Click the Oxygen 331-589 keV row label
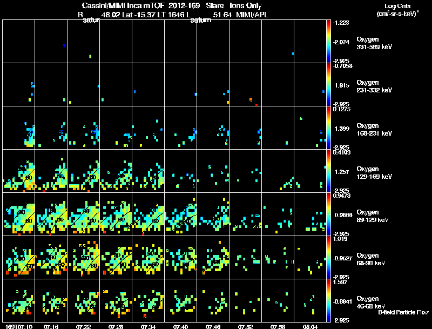This screenshot has width=432, height=329. point(374,43)
